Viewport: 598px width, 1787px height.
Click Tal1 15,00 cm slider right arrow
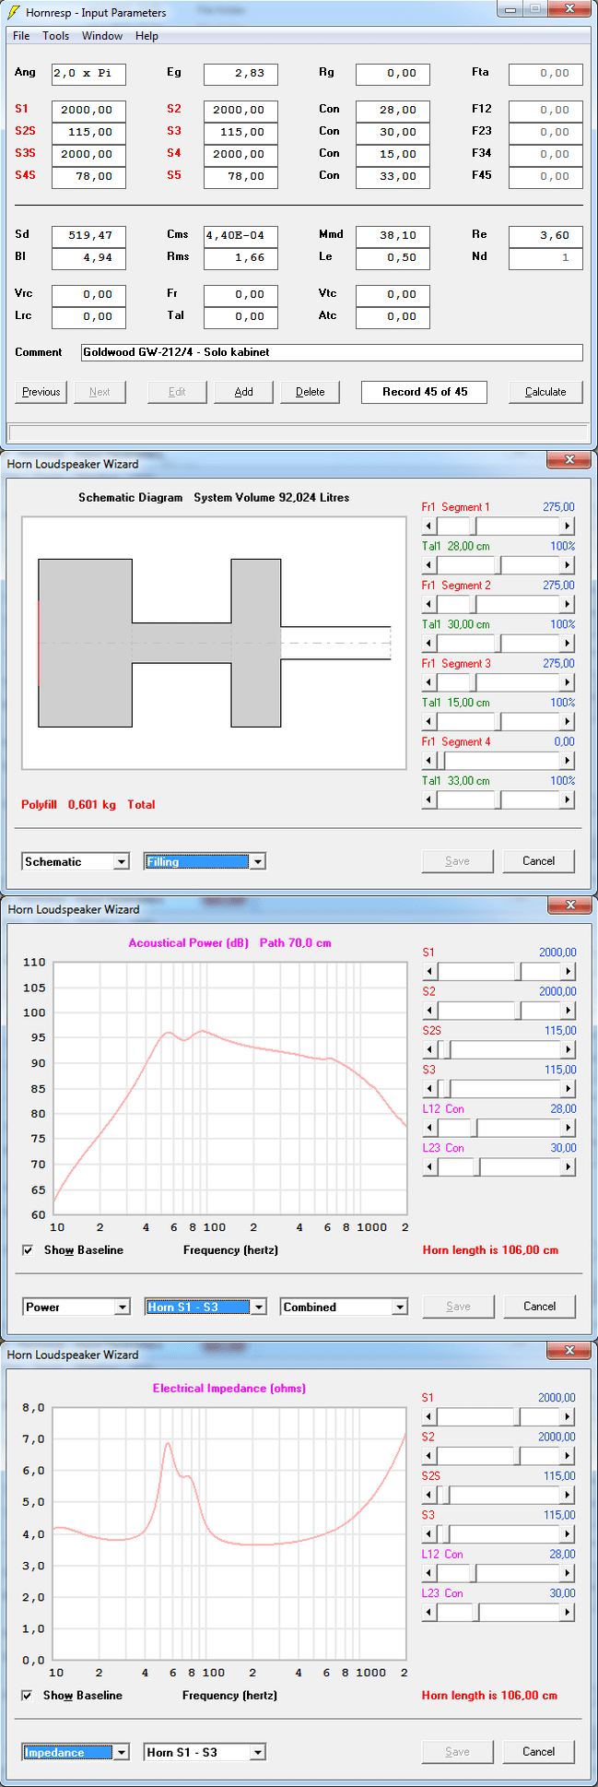pos(568,721)
